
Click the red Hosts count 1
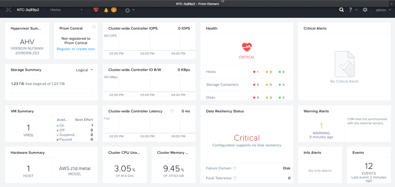click(256, 72)
